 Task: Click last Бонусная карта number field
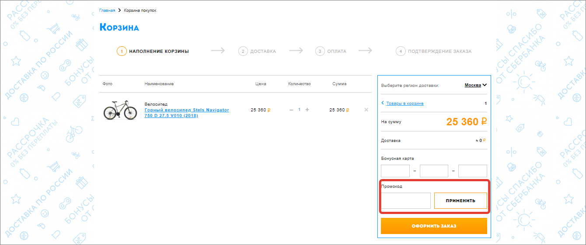click(472, 171)
